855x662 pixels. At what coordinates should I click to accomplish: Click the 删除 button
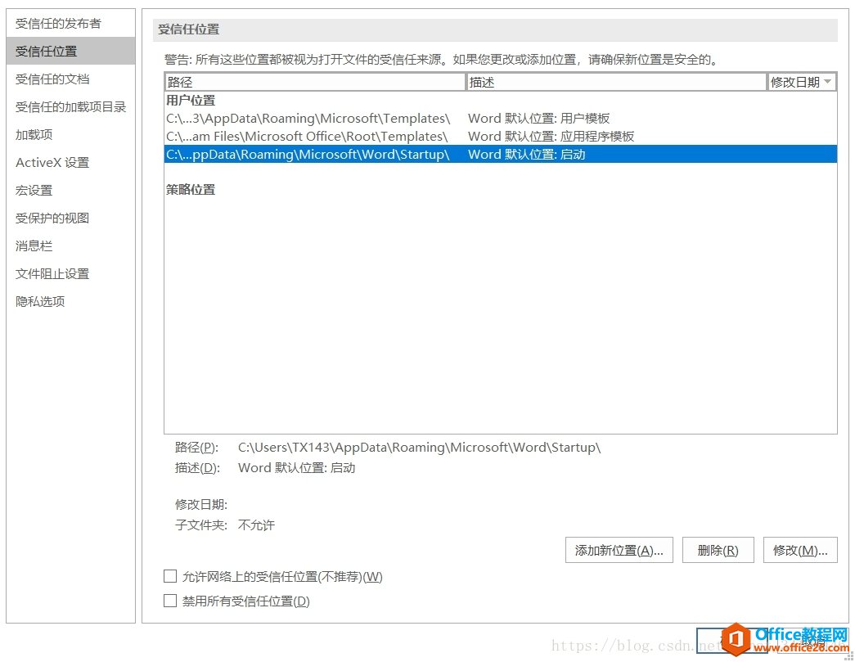(x=718, y=550)
